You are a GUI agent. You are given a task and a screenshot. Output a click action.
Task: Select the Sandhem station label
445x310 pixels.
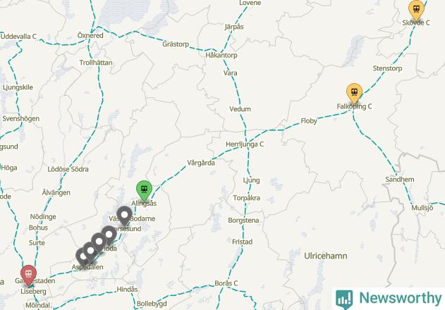400,179
